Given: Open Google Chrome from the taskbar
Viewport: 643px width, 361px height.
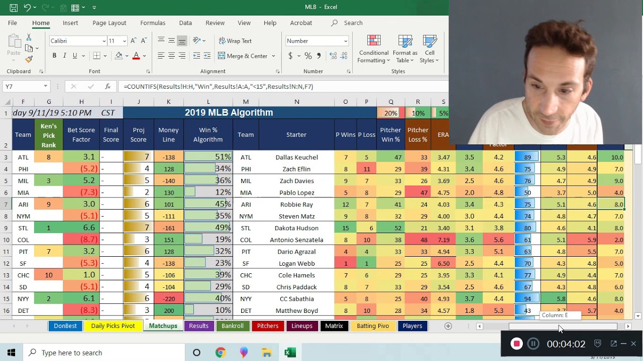Looking at the screenshot, I should [221, 352].
